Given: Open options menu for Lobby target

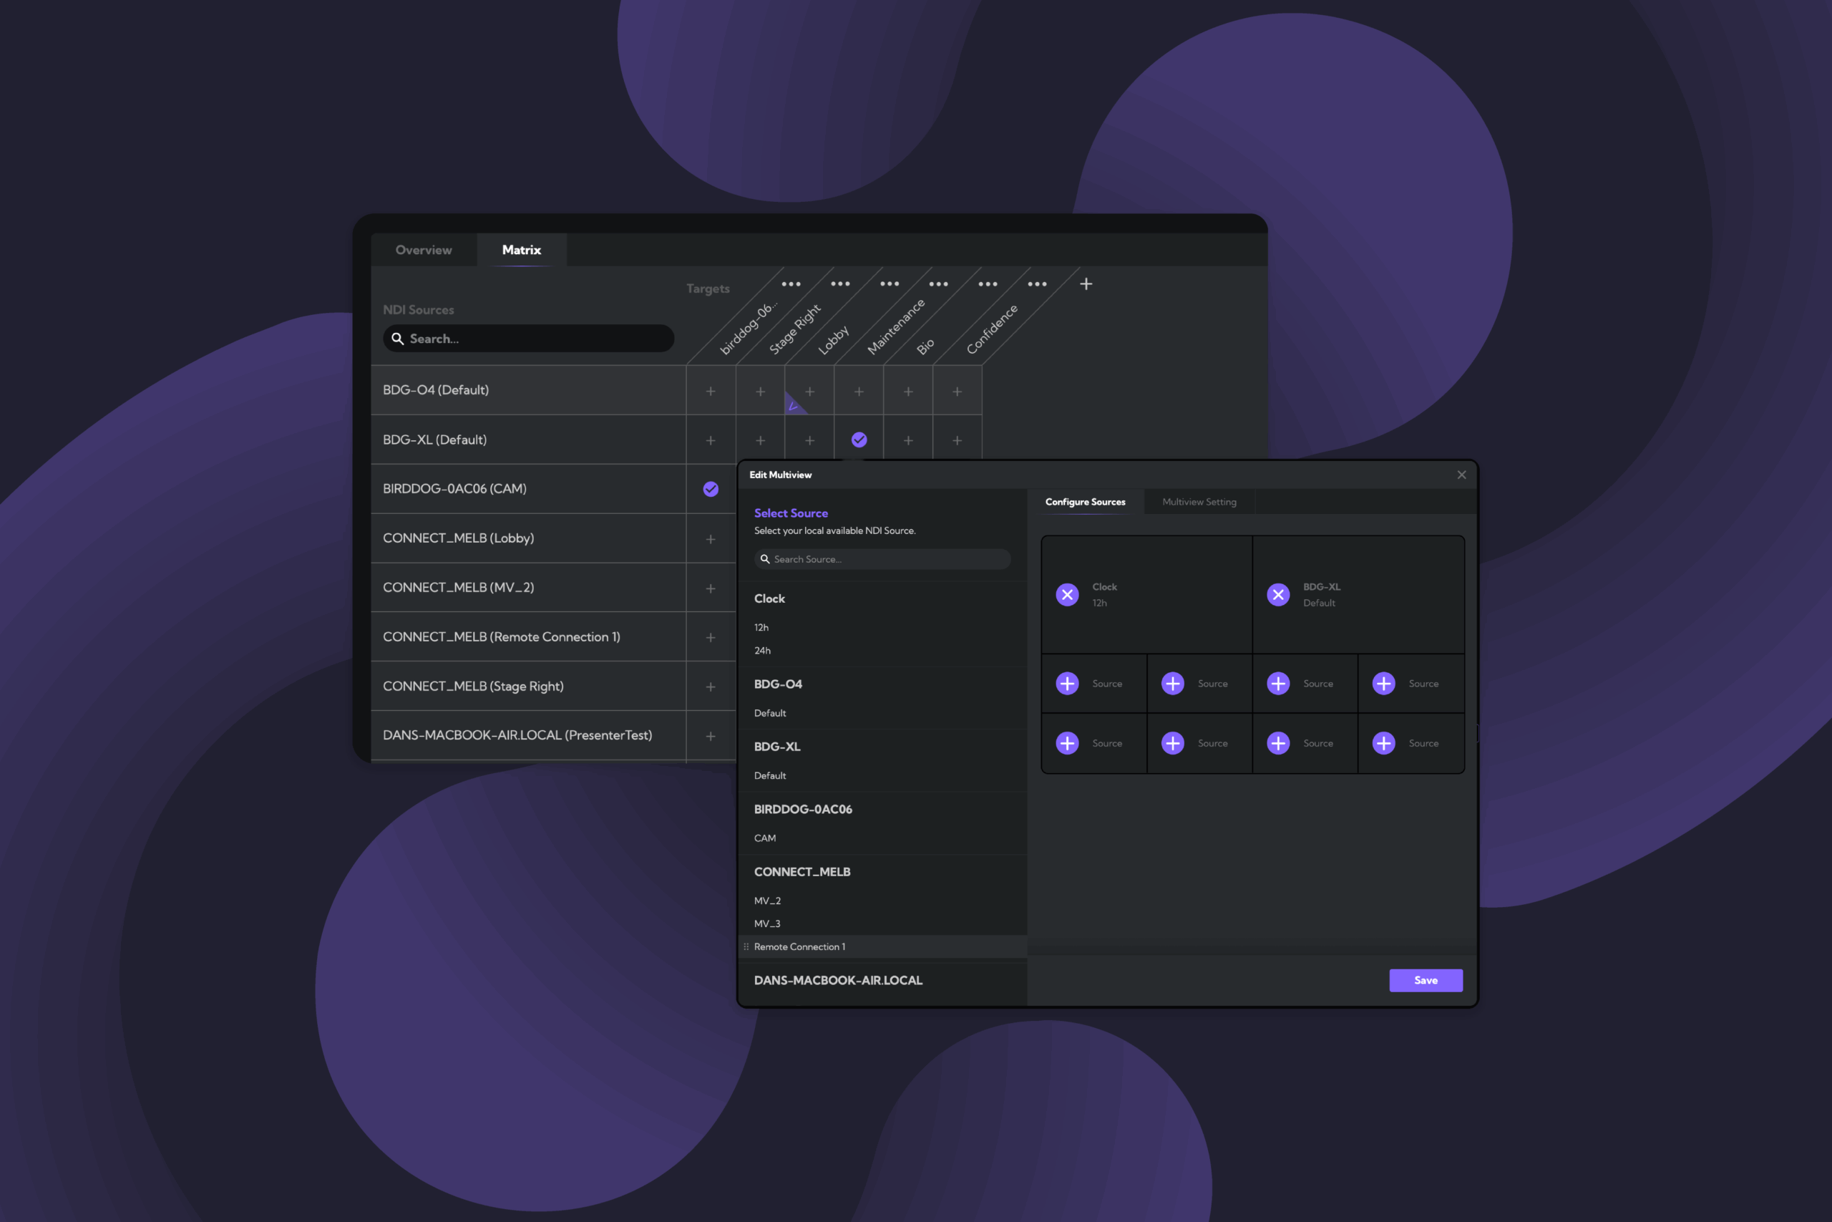Looking at the screenshot, I should pyautogui.click(x=890, y=284).
